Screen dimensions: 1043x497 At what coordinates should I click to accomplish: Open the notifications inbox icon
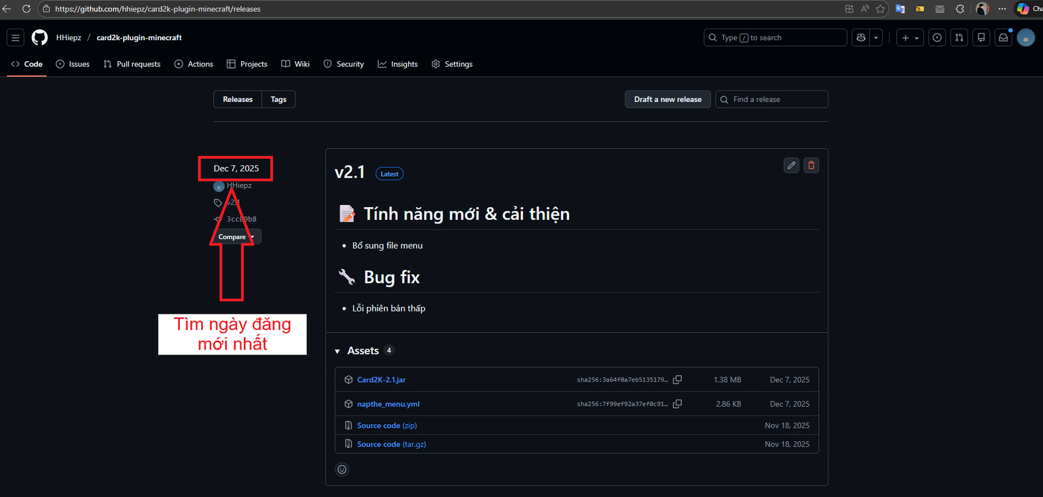pyautogui.click(x=1003, y=38)
